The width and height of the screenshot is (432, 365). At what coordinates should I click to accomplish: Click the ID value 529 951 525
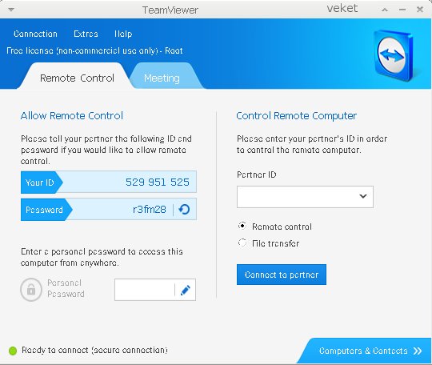pos(158,182)
